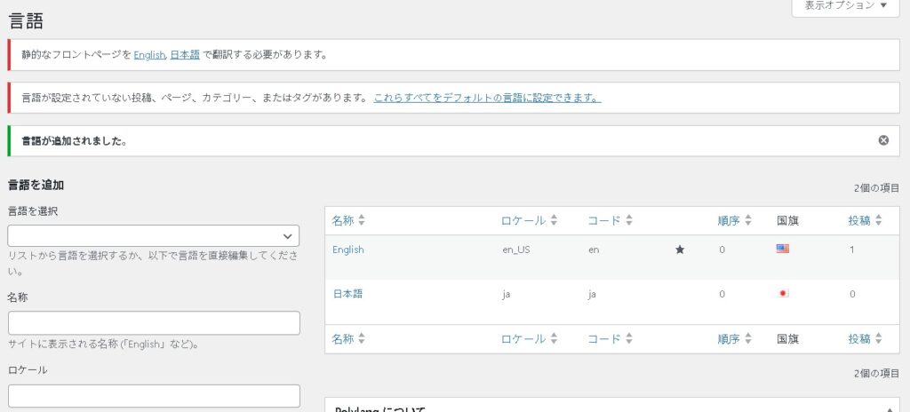Click the US flag icon in English row
Viewport: 910px width, 412px height.
click(x=782, y=250)
